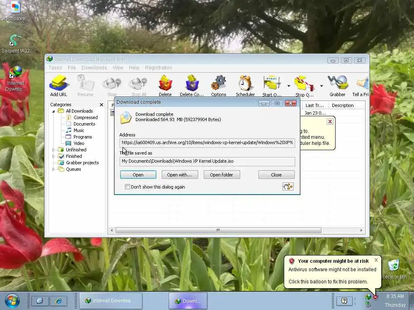
Task: Open the Recycle Bin desktop icon
Action: point(394,269)
